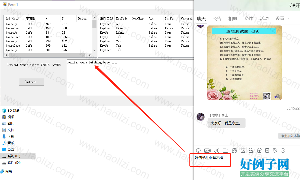Click the Form1 window title icon
300x180 pixels.
click(x=4, y=4)
